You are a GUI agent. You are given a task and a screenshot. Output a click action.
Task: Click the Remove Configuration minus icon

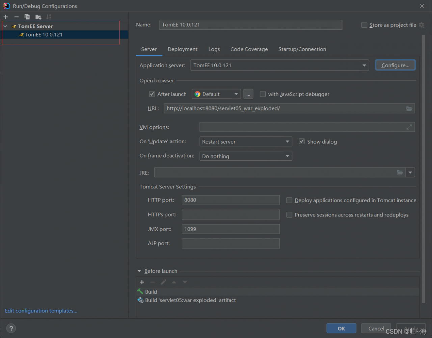16,17
